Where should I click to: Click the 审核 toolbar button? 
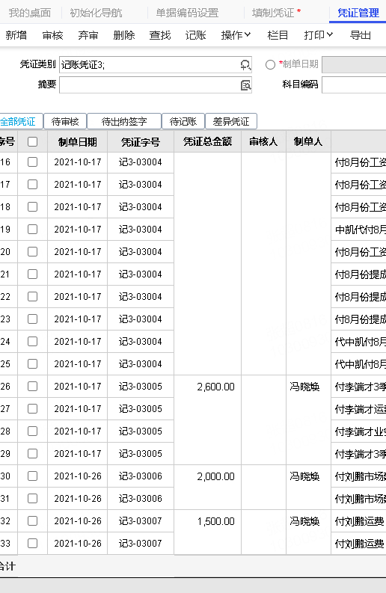[x=52, y=35]
